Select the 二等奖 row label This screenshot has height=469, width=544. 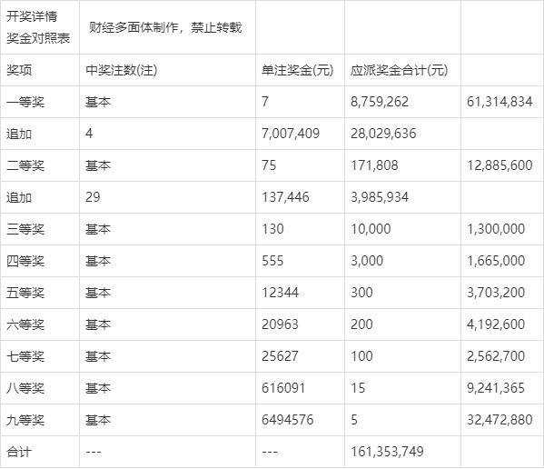pyautogui.click(x=25, y=165)
